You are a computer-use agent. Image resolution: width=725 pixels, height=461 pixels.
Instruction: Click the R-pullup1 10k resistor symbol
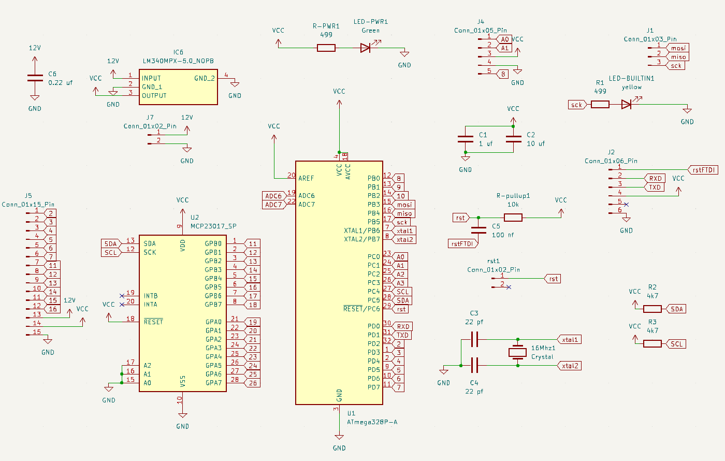[513, 218]
